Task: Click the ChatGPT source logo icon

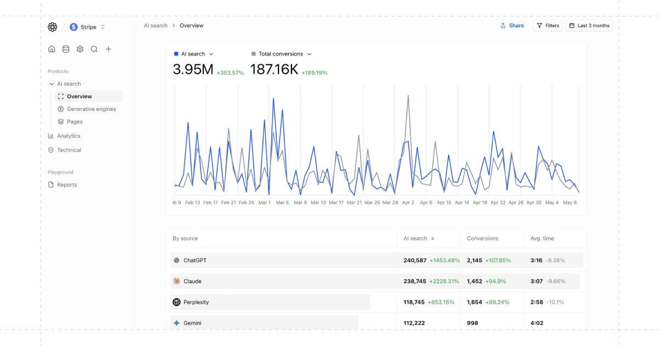Action: [x=176, y=260]
